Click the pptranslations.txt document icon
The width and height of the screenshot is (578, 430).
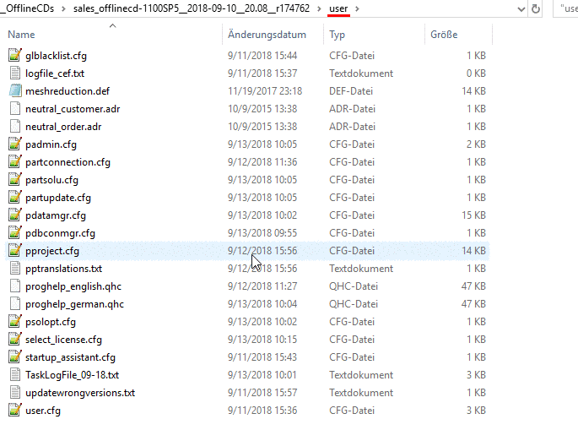[14, 269]
